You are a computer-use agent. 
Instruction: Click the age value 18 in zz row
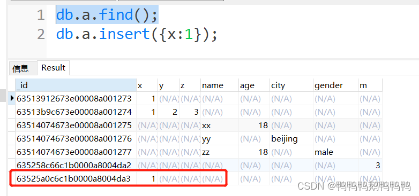coord(254,152)
